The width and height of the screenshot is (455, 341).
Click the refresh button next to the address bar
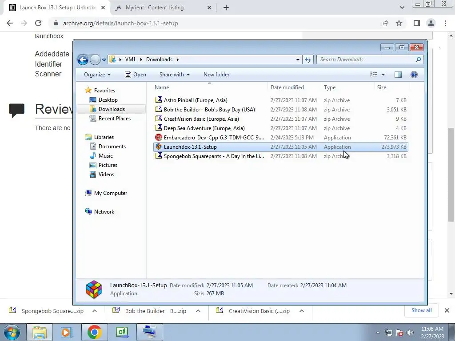point(308,59)
